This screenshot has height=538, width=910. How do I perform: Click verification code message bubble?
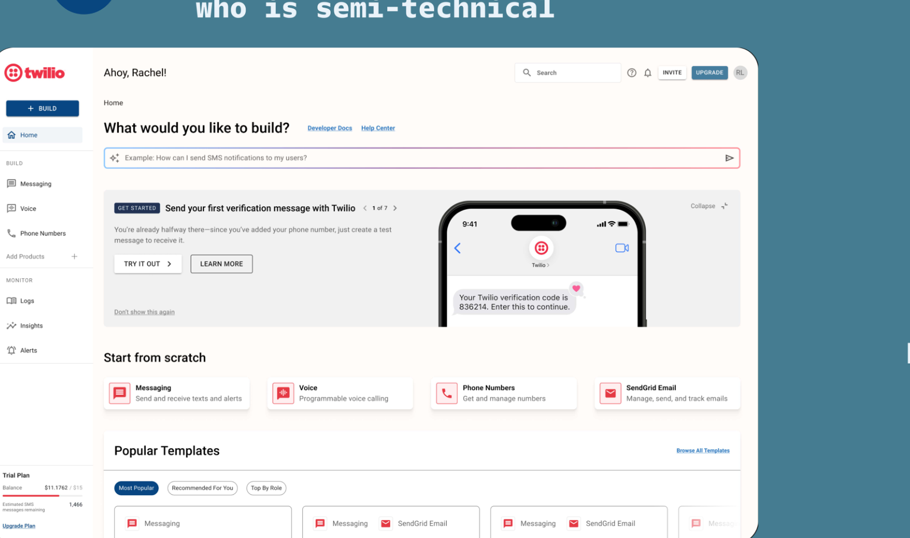tap(514, 302)
